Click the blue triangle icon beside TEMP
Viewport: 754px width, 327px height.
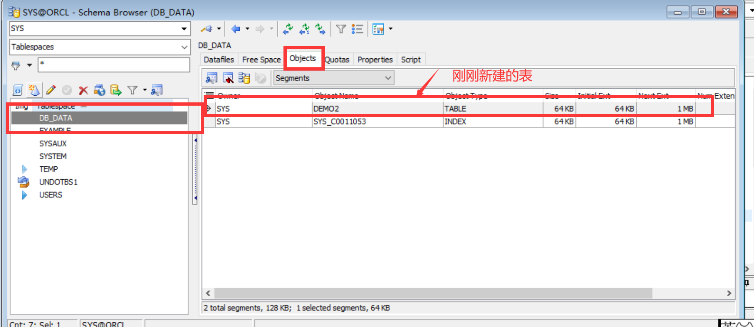24,169
